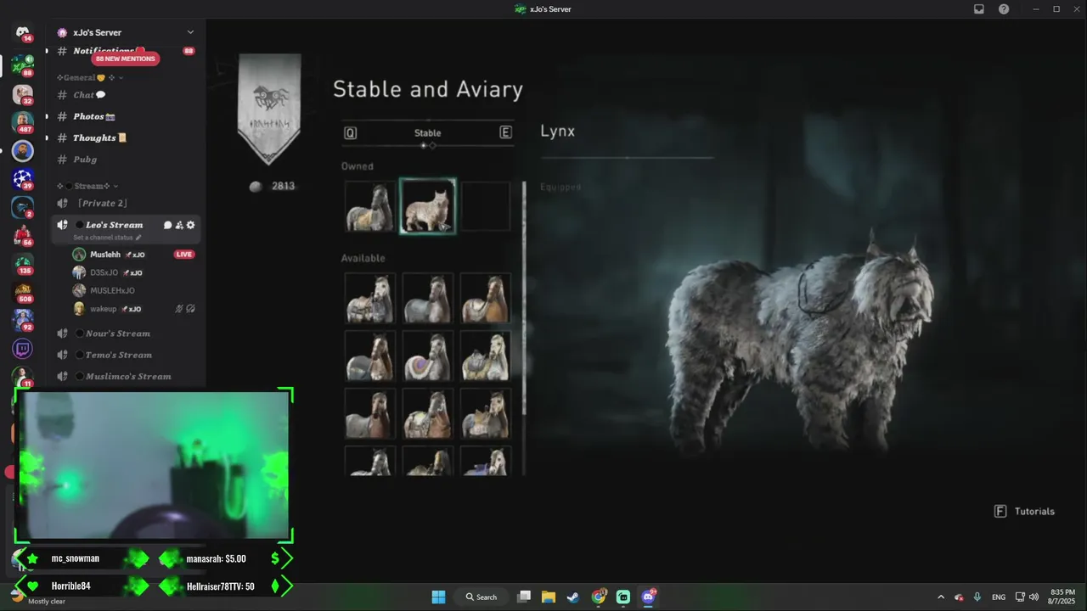Collapse the Stream category chevron
The height and width of the screenshot is (611, 1087).
click(115, 186)
